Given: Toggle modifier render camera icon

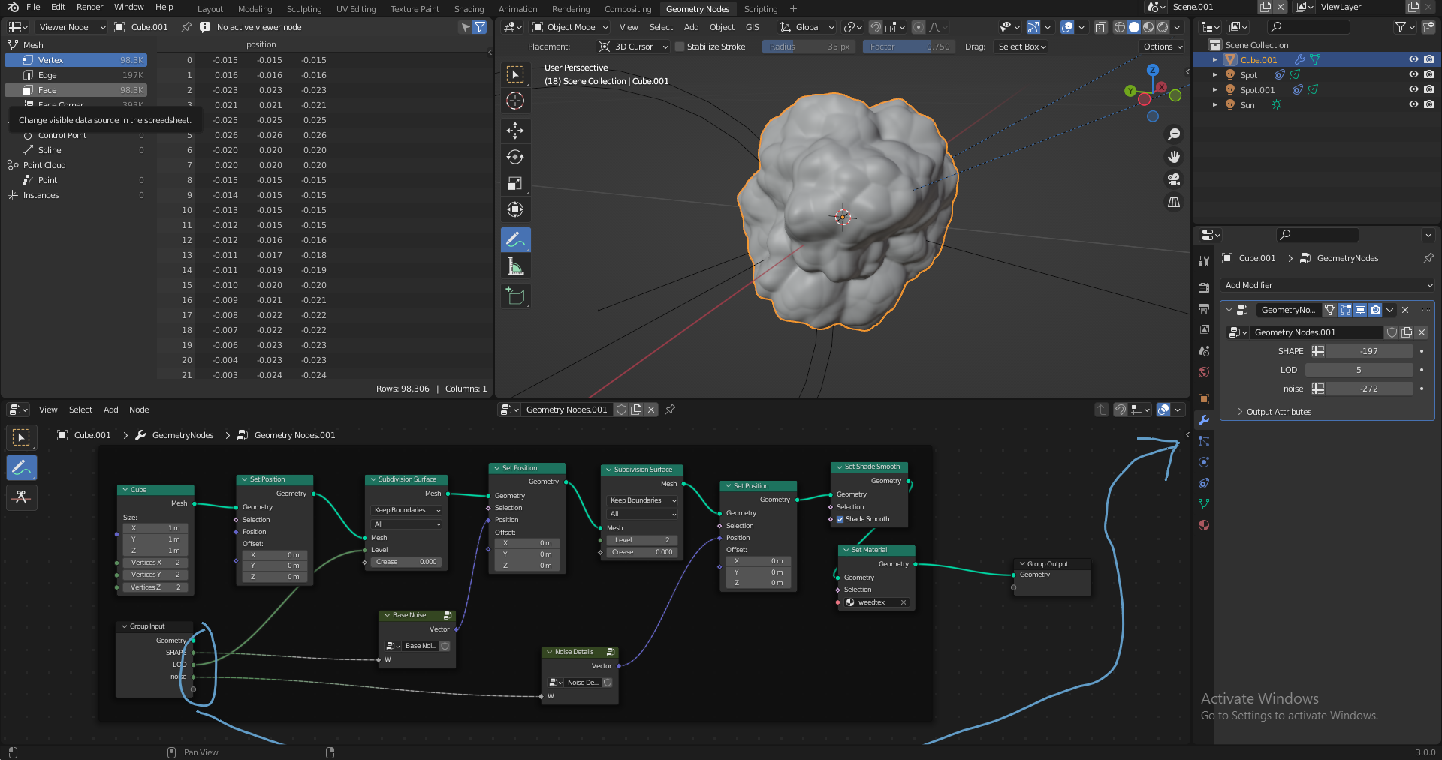Looking at the screenshot, I should (x=1375, y=310).
